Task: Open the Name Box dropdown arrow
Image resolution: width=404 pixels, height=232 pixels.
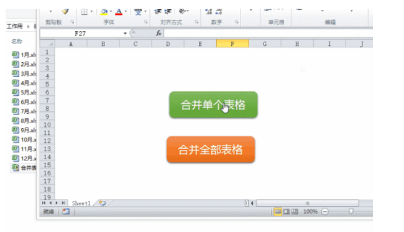Action: point(125,34)
